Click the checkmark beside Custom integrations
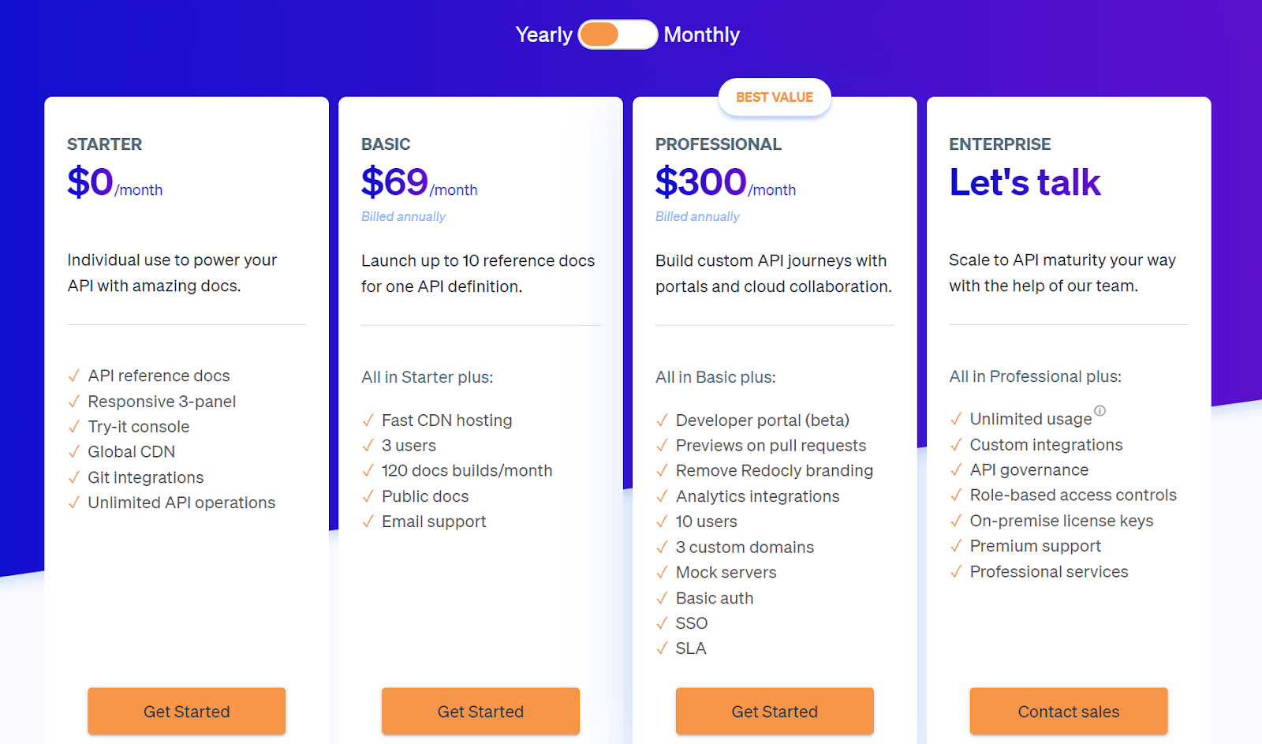Image resolution: width=1262 pixels, height=744 pixels. [956, 445]
